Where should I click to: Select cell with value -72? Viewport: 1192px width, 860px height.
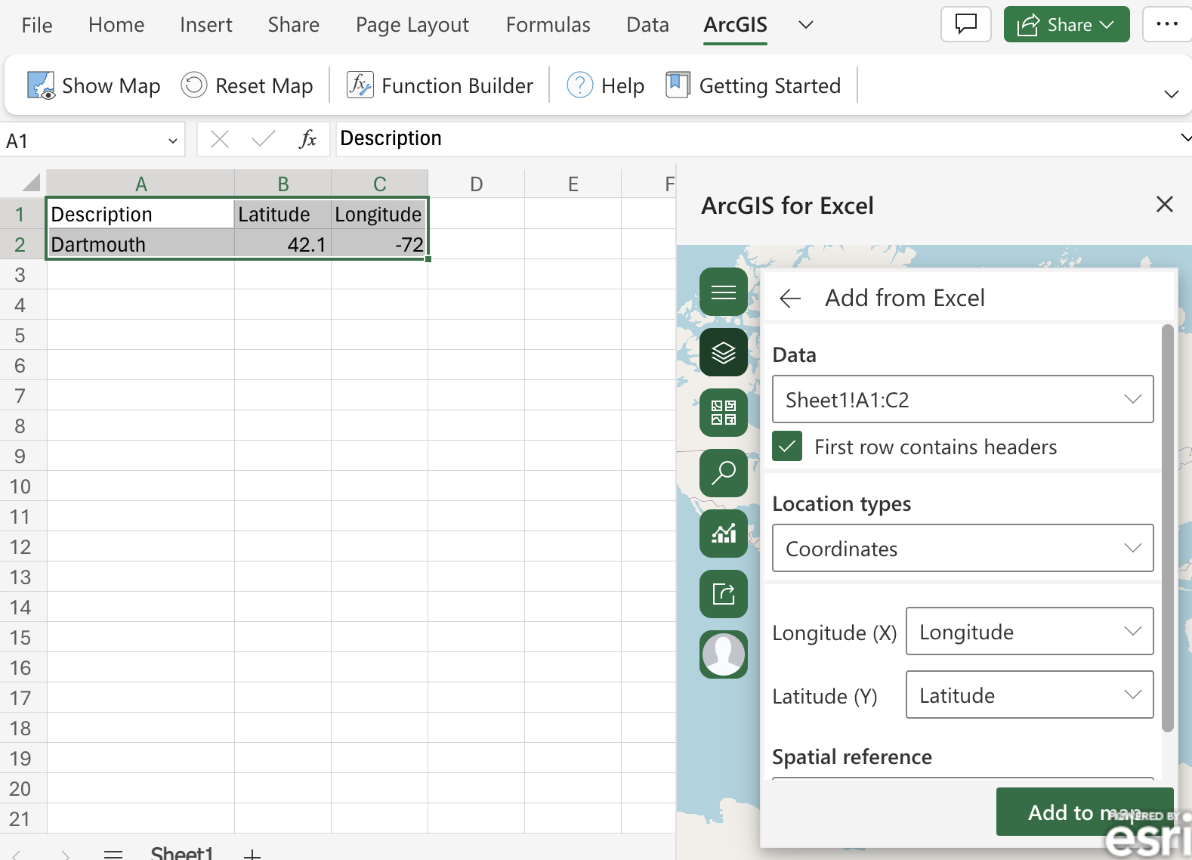(379, 244)
